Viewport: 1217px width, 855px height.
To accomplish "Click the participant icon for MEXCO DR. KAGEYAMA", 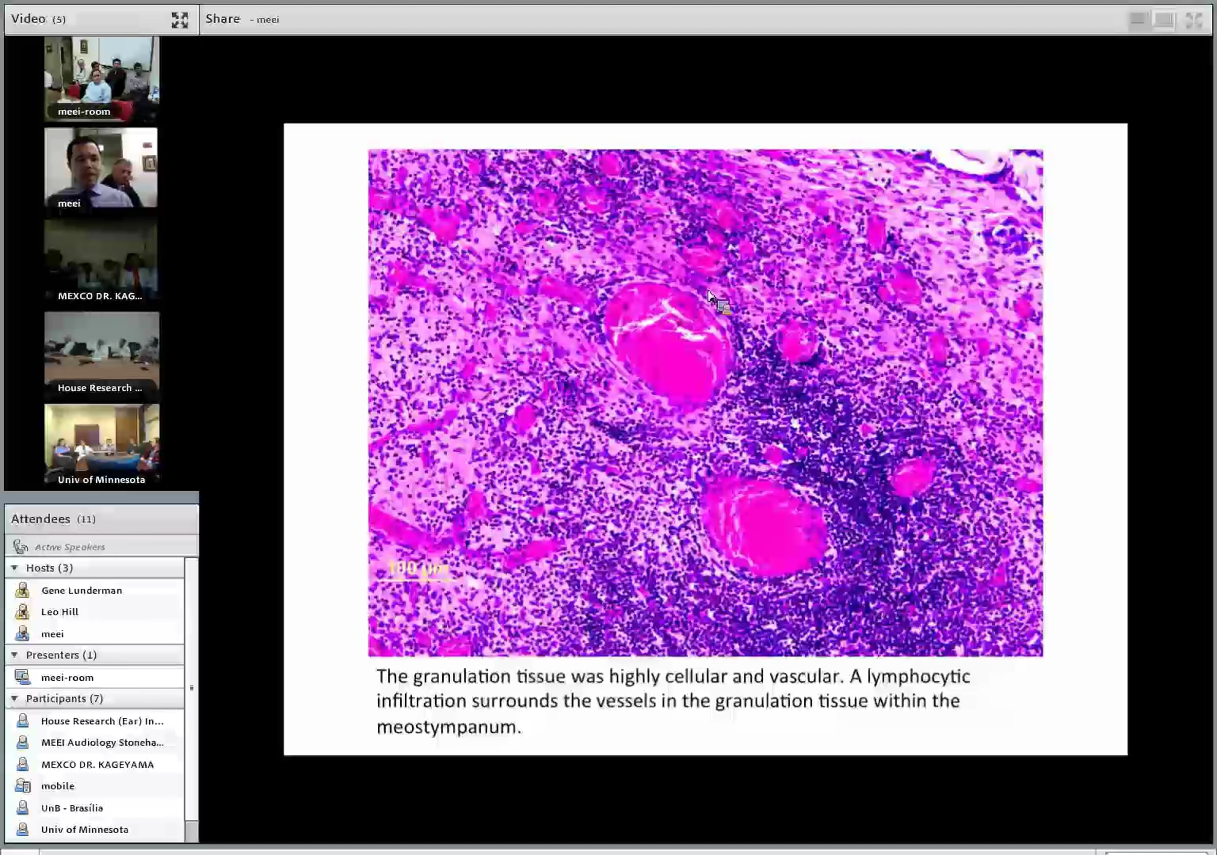I will 22,764.
